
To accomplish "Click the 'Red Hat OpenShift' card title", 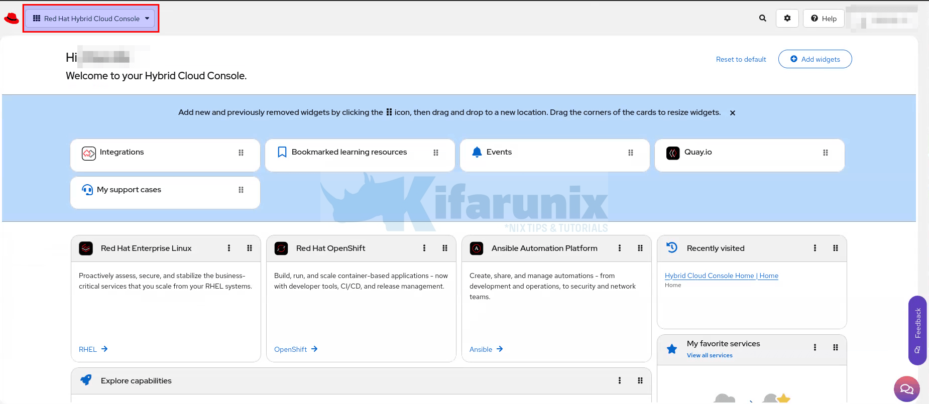I will 330,248.
